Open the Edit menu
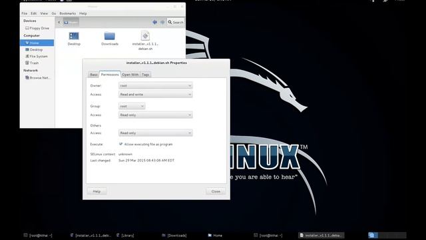426x240 pixels. [x=33, y=13]
